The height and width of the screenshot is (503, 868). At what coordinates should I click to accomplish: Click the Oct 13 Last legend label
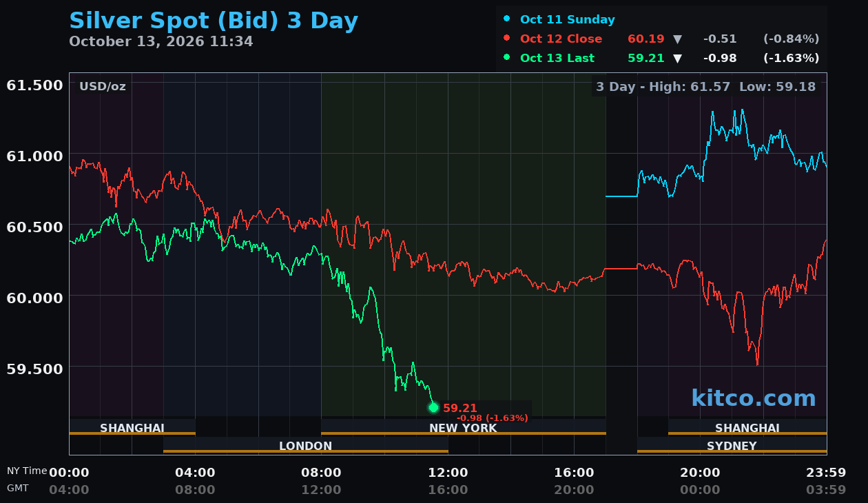[x=557, y=58]
